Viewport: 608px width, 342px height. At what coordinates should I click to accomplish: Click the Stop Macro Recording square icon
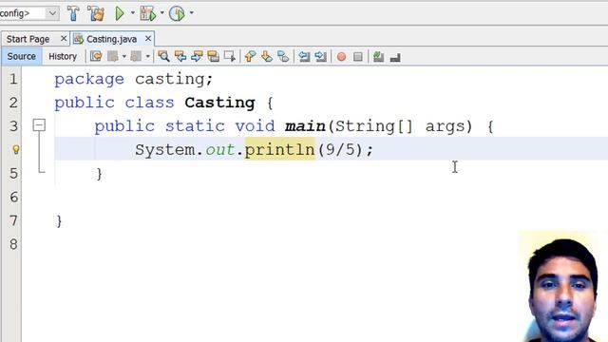tap(358, 57)
